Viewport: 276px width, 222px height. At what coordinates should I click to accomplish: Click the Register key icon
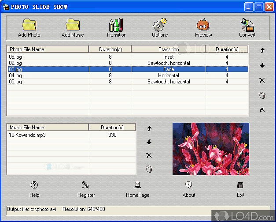pyautogui.click(x=86, y=185)
